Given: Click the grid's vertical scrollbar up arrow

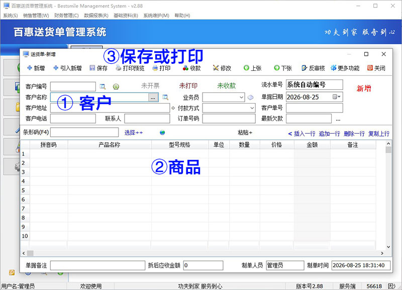Looking at the screenshot, I should 388,144.
